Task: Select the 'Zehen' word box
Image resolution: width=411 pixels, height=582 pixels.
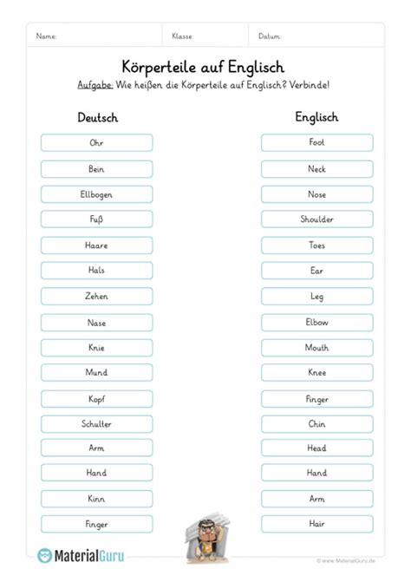Action: (x=97, y=296)
